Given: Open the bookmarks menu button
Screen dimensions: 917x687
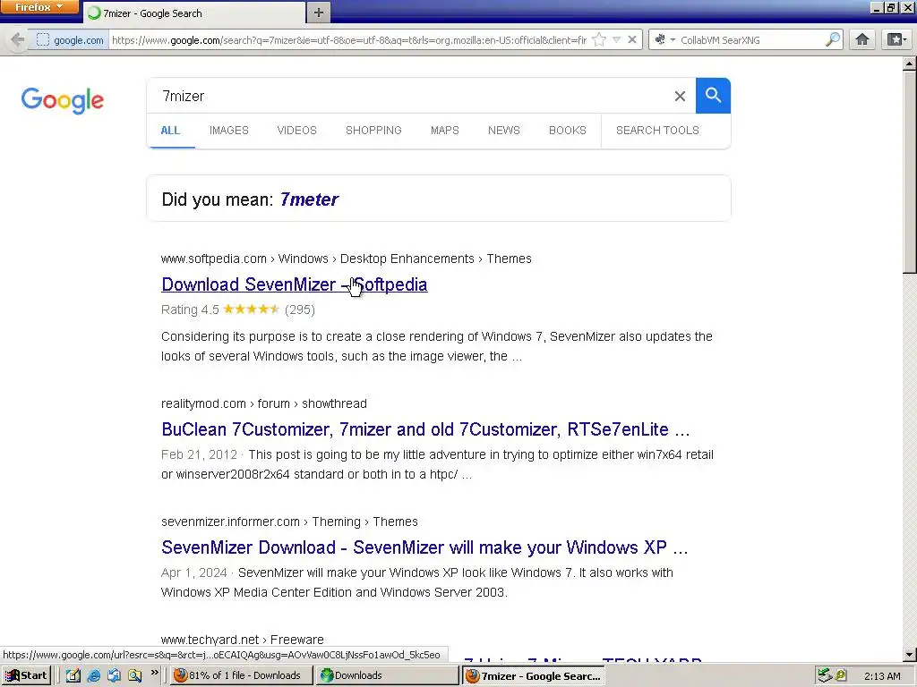Looking at the screenshot, I should point(896,39).
